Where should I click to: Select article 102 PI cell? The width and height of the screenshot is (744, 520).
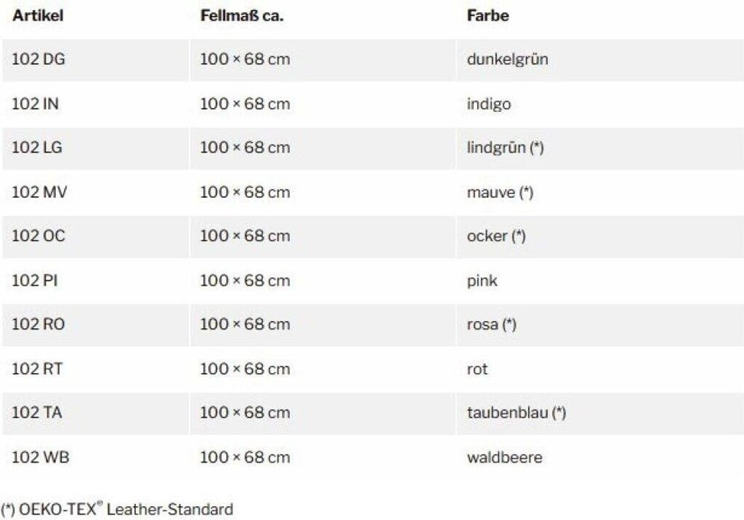coord(35,280)
